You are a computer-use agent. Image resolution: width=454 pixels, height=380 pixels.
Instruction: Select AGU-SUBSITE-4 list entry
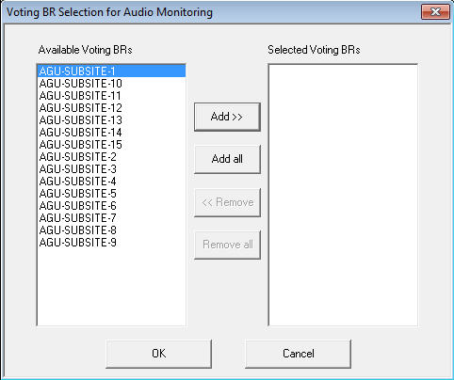[x=111, y=182]
